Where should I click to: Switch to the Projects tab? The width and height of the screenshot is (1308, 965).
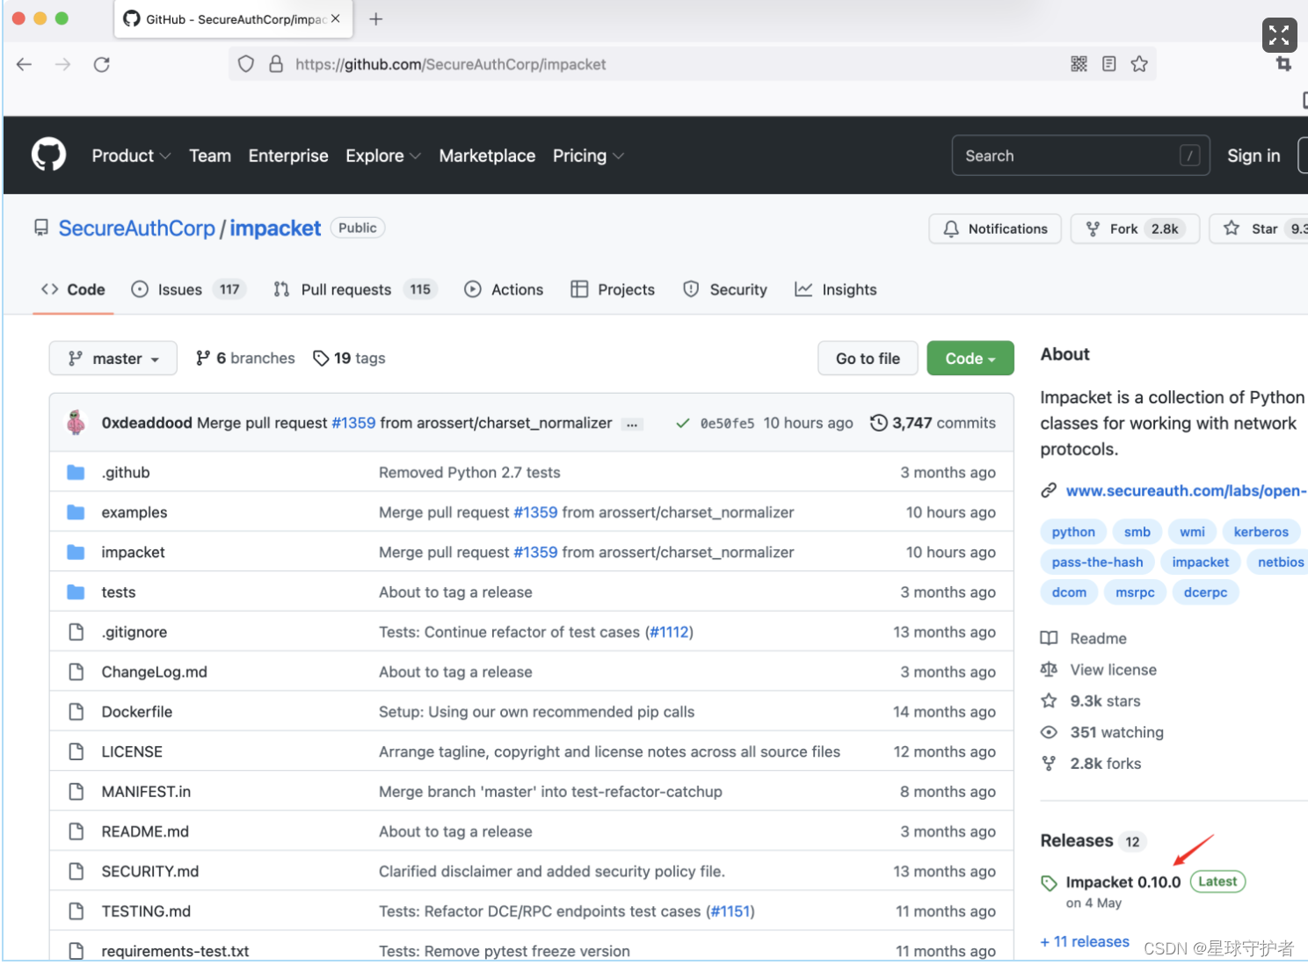click(x=613, y=289)
